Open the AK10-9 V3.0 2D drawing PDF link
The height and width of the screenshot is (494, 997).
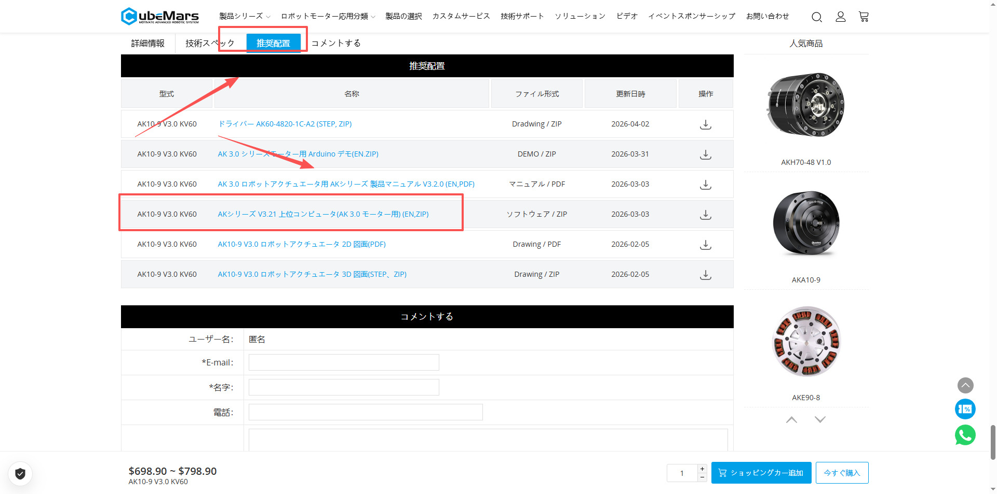[x=301, y=244]
